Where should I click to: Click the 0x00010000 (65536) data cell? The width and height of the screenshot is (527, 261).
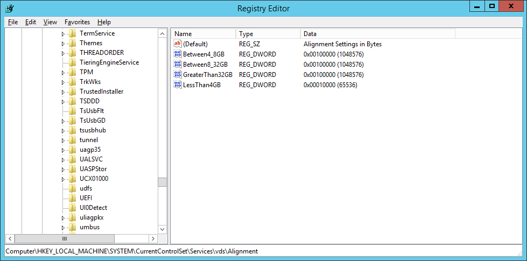330,85
